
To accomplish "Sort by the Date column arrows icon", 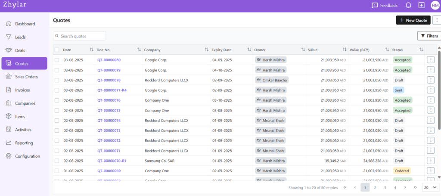I will (x=91, y=50).
